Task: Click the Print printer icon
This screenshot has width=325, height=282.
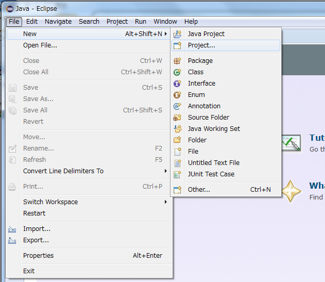Action: 12,187
